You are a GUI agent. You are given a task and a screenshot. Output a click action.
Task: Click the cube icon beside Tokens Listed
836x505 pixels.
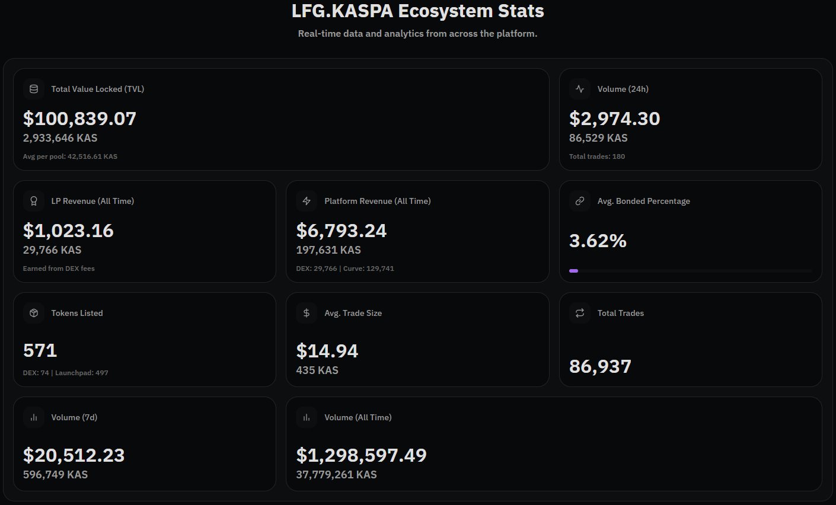tap(34, 313)
